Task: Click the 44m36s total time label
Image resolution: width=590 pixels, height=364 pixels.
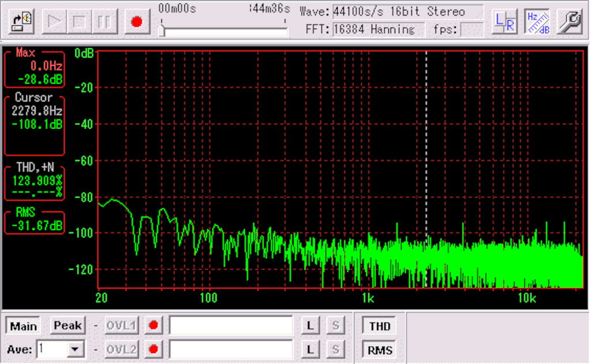Action: [x=270, y=9]
